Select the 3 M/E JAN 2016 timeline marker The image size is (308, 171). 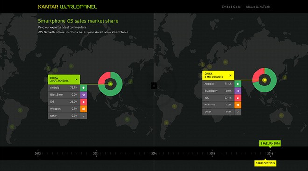pyautogui.click(x=270, y=144)
